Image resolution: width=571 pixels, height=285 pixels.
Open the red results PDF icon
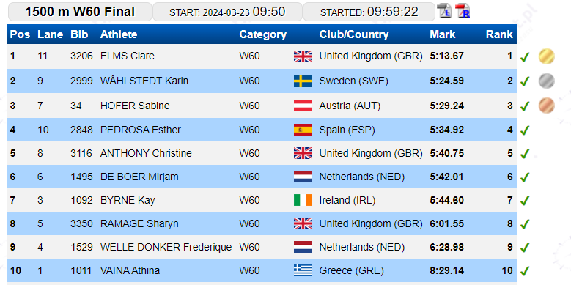(462, 10)
